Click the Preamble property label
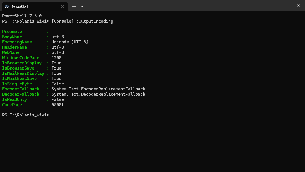The image size is (305, 172). [12, 32]
